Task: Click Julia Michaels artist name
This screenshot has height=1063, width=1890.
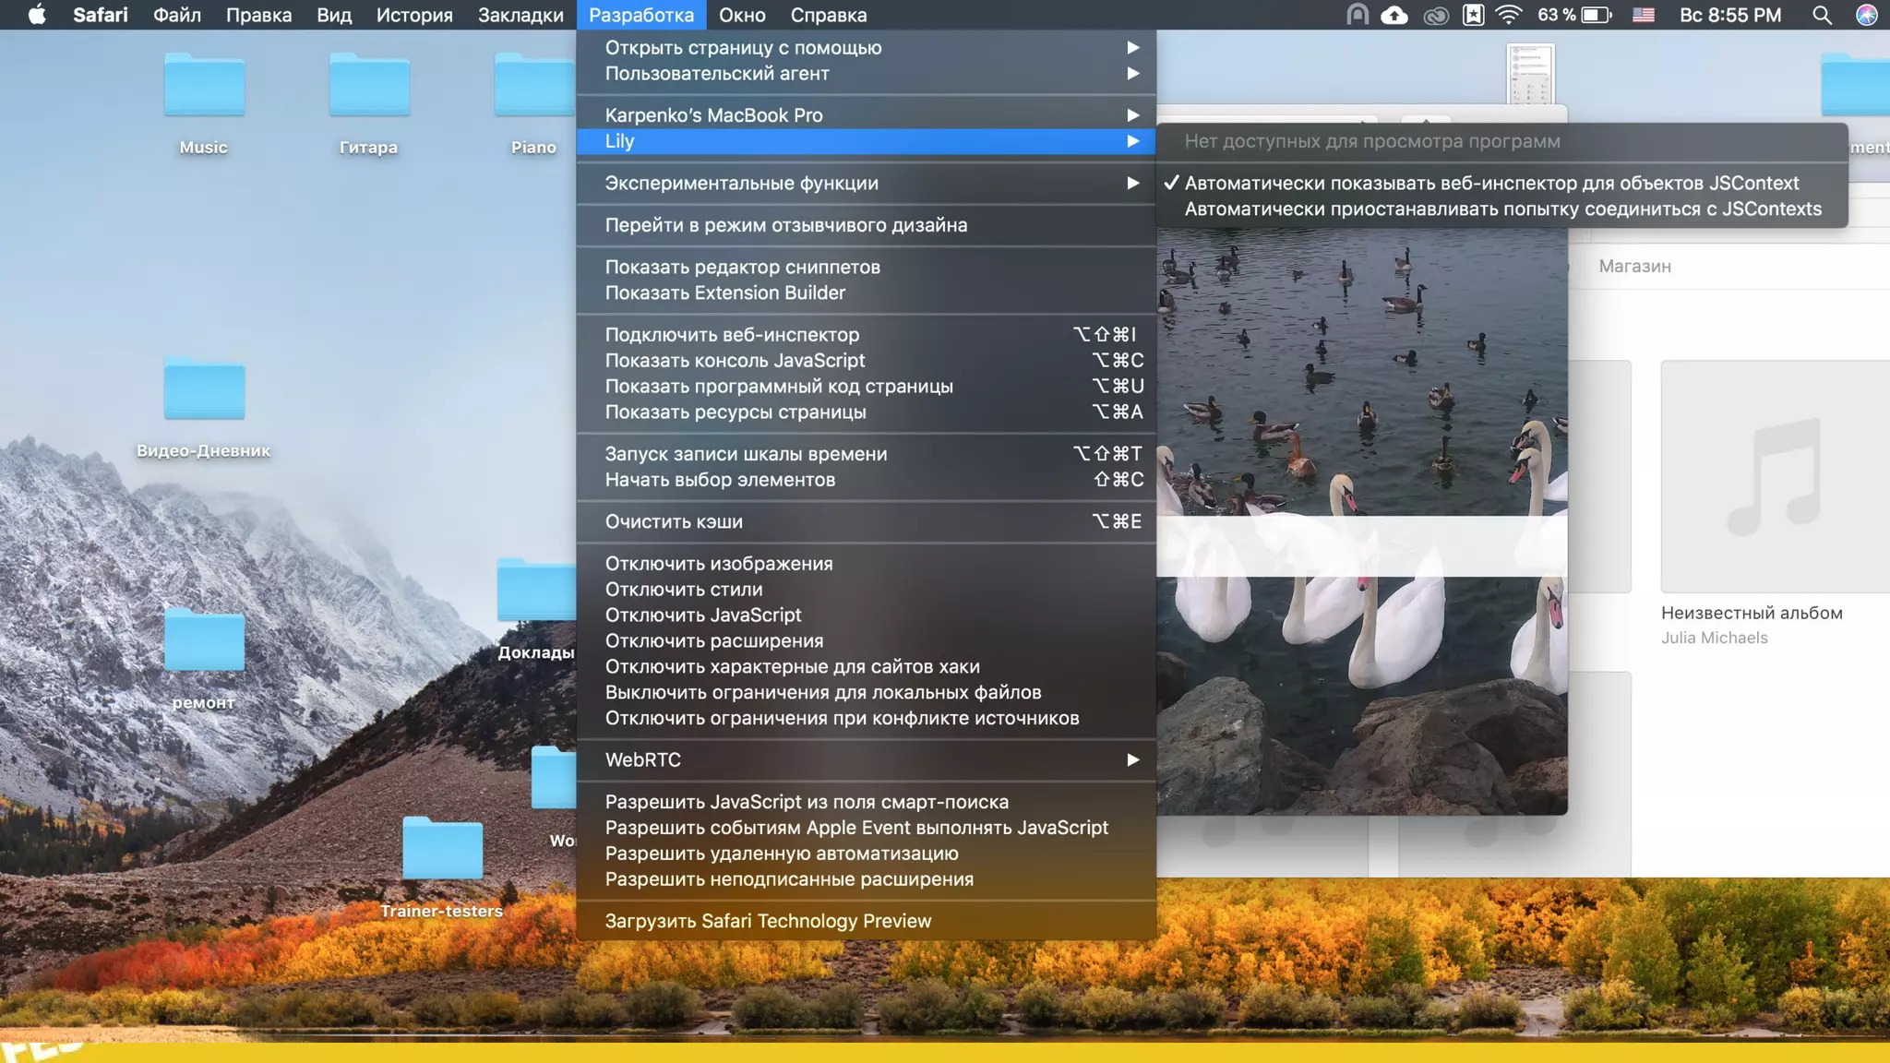Action: 1715,638
